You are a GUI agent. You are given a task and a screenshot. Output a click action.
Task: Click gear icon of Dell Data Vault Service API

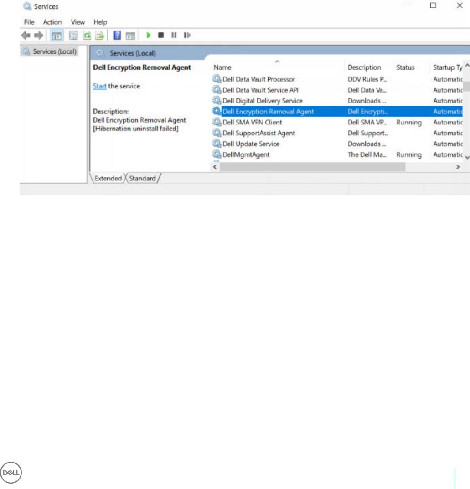pos(217,90)
